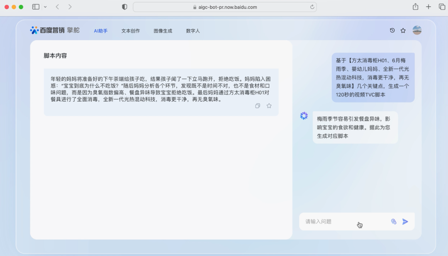
Task: Expand the sidebar dropdown chevron
Action: [45, 7]
